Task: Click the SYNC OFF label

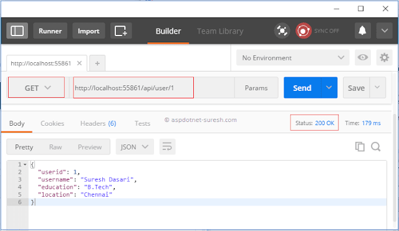Action: (x=327, y=31)
